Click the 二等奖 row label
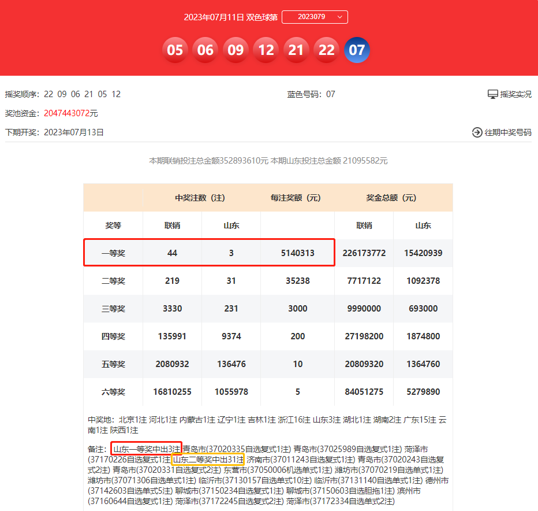The image size is (538, 511). (113, 281)
